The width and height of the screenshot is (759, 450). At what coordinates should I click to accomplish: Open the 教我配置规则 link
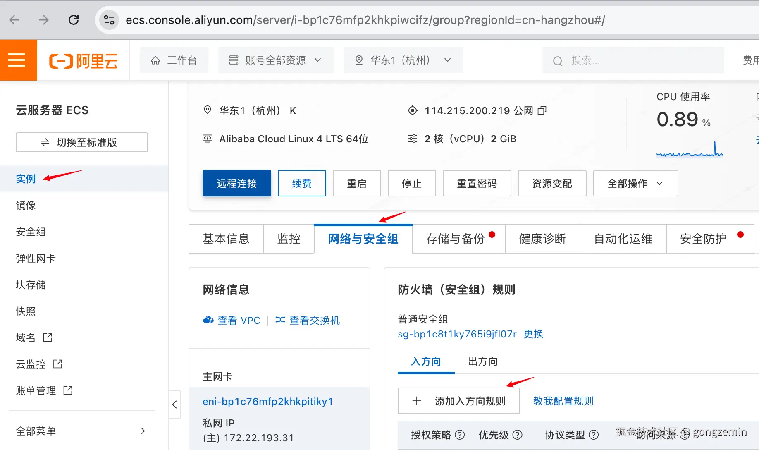point(563,401)
